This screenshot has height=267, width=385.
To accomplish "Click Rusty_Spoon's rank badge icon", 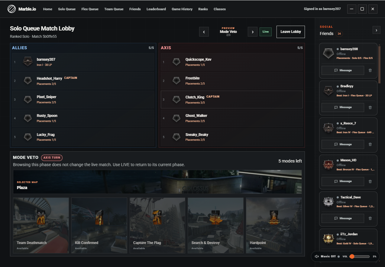I will [28, 118].
